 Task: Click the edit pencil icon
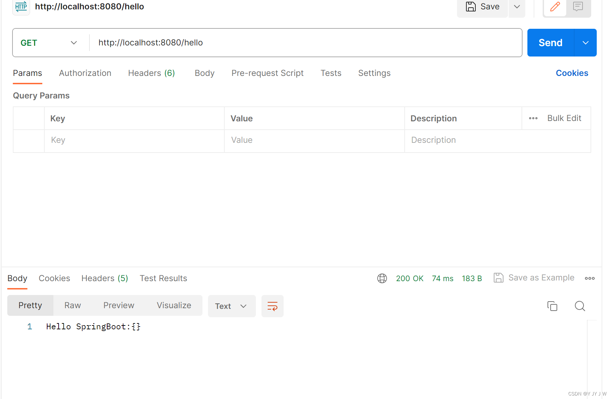coord(554,6)
